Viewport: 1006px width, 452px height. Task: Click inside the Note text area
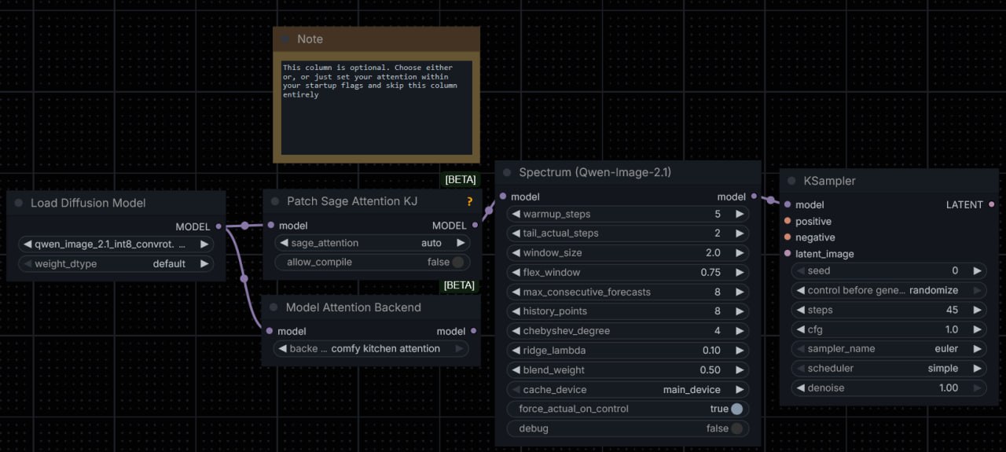click(376, 107)
